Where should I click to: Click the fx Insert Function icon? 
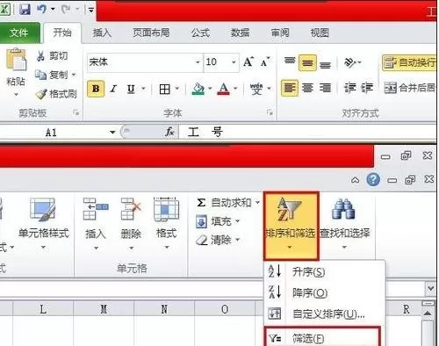[169, 132]
